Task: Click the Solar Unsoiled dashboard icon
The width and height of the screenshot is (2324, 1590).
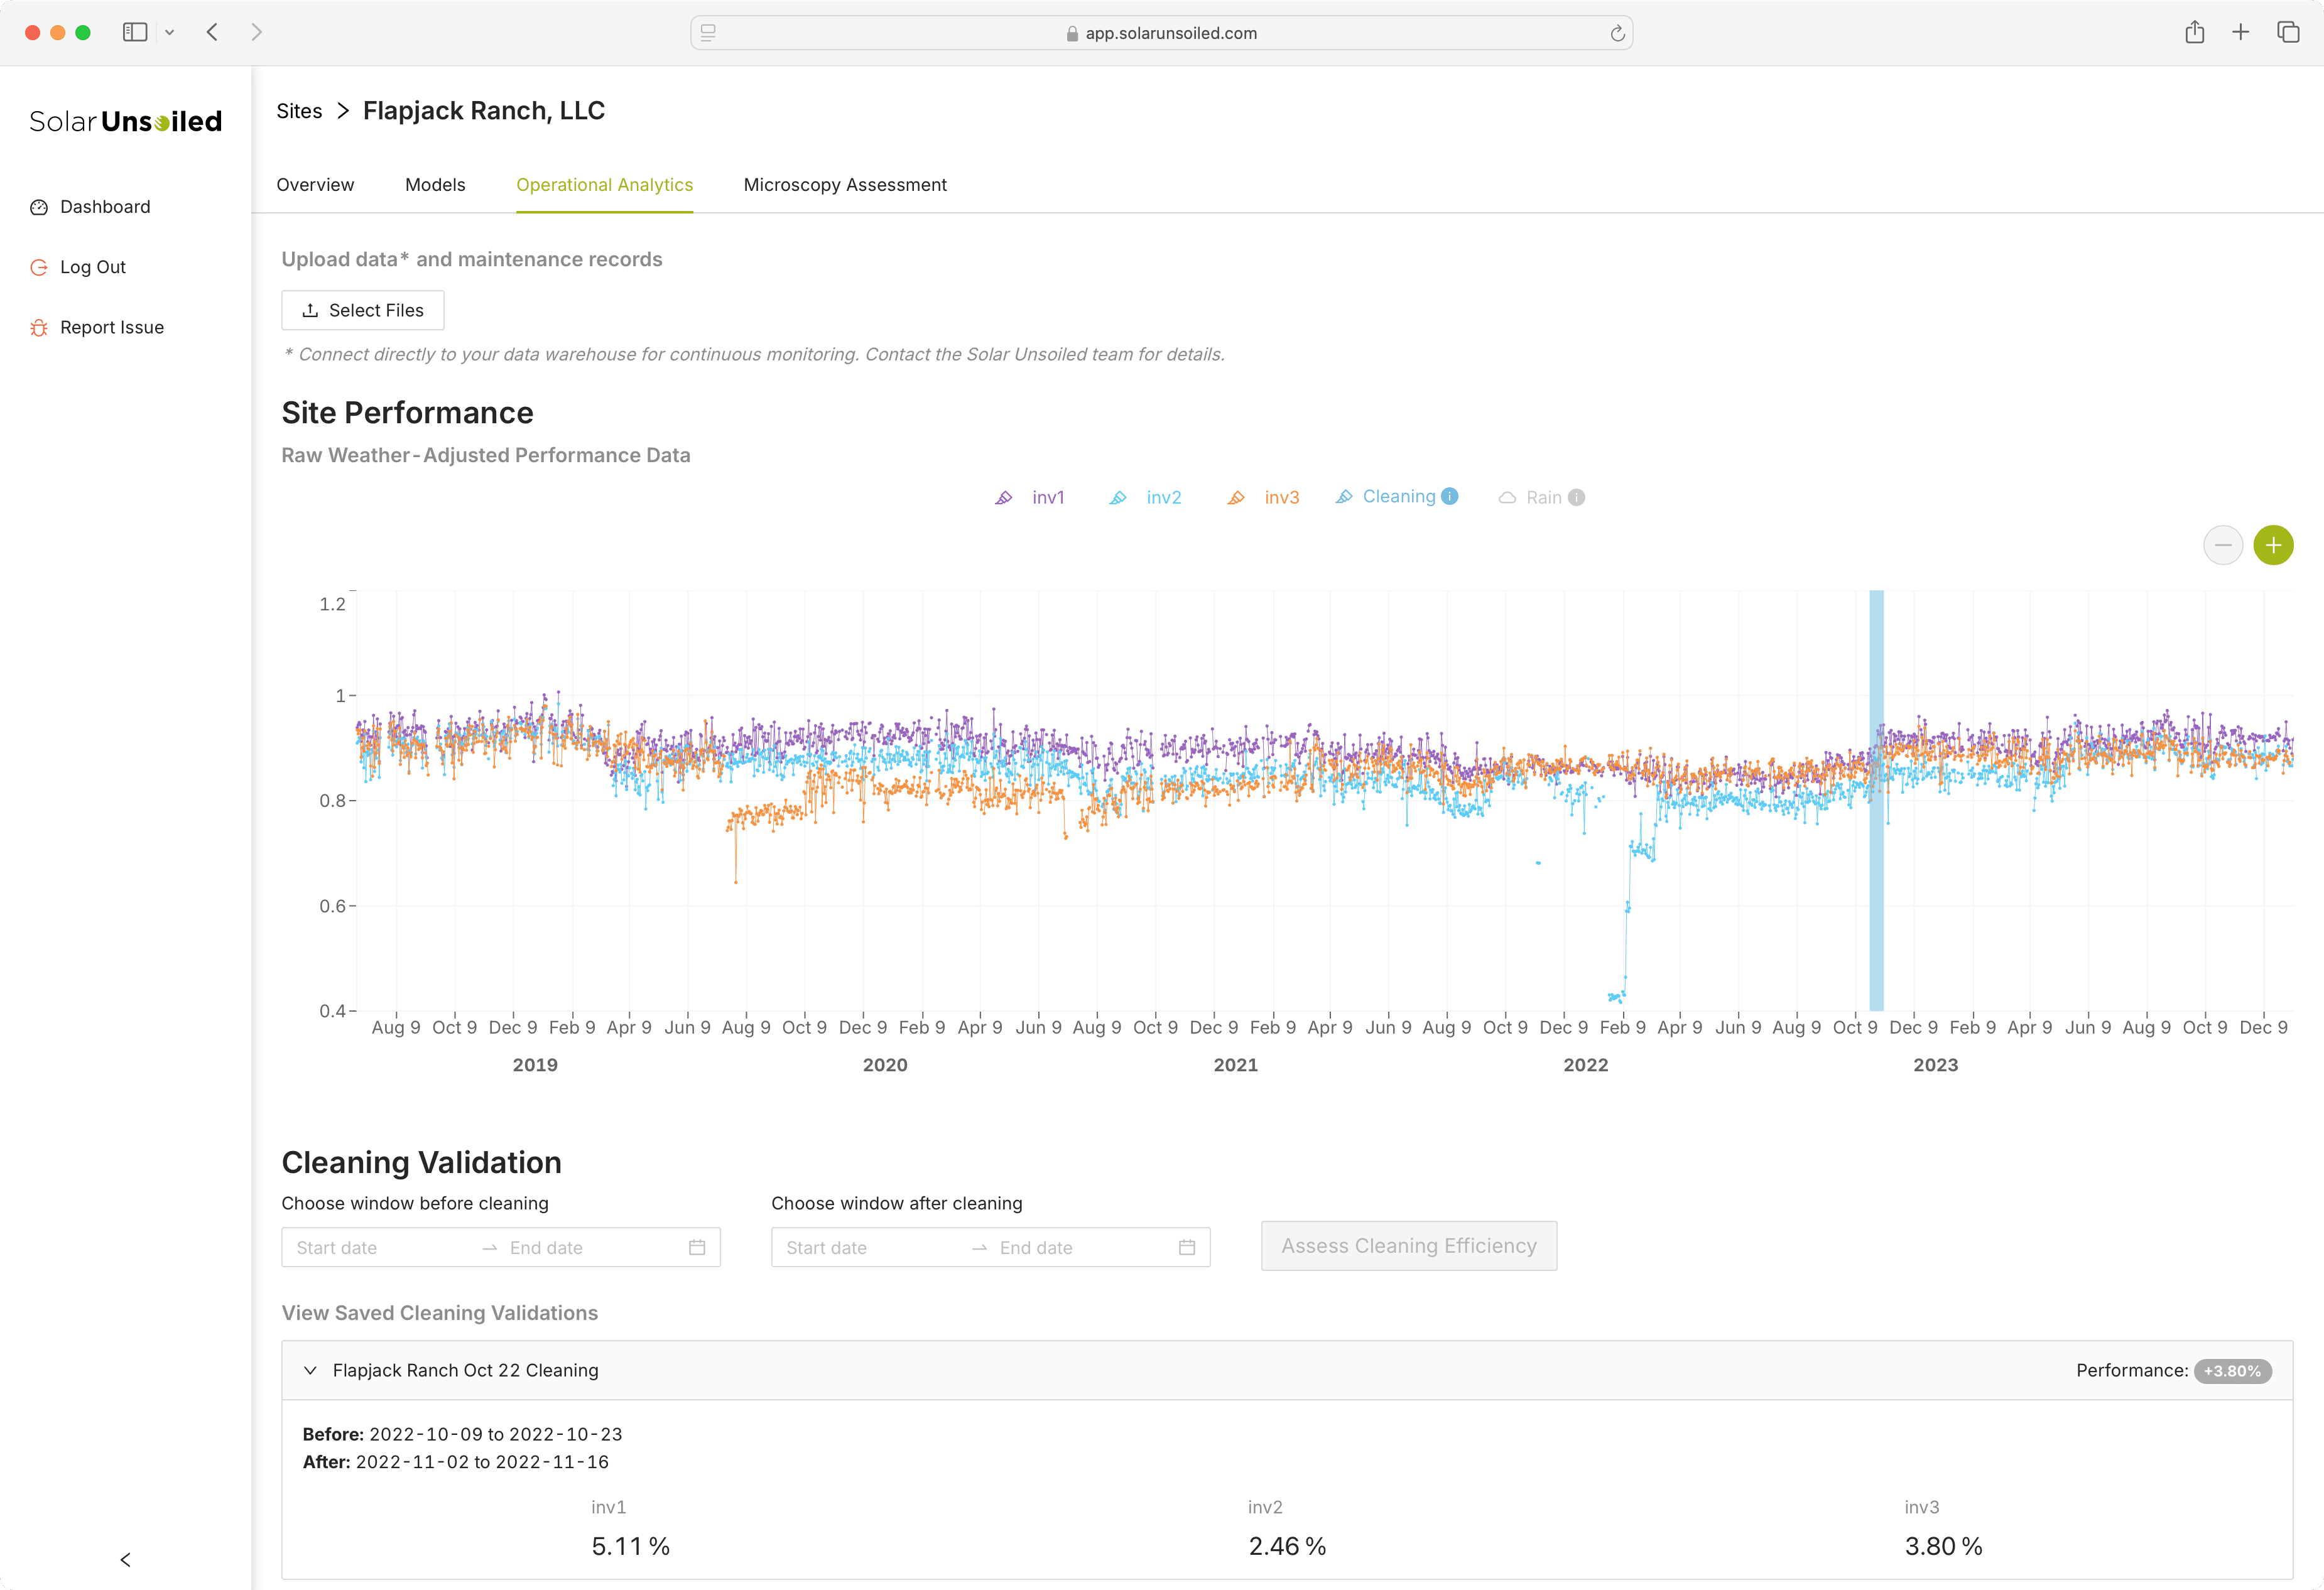Action: point(39,207)
